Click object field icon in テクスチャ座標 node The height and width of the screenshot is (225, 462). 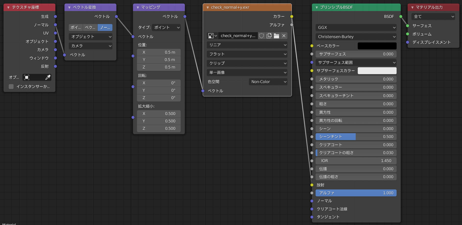[27, 77]
